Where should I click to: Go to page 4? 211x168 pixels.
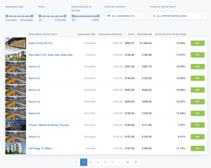click(105, 162)
